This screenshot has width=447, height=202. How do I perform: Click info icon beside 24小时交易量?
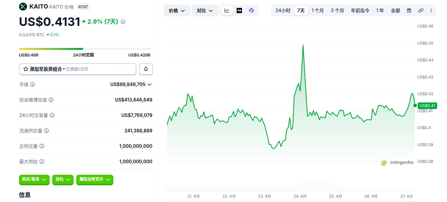(x=52, y=115)
